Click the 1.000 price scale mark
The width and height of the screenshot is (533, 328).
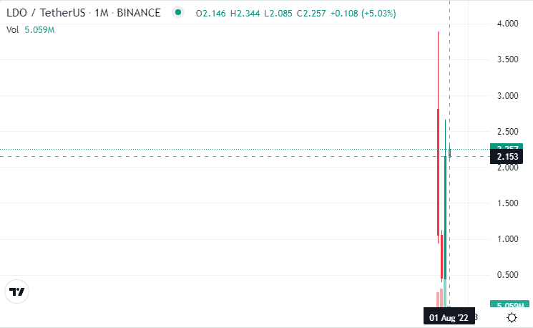click(x=507, y=239)
